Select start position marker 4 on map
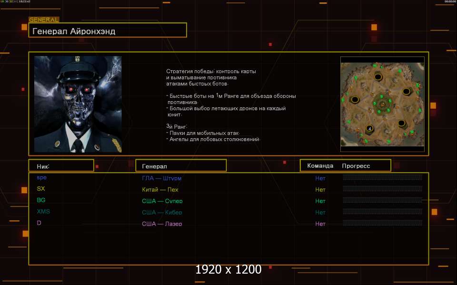Viewport: 457px width, 285px height. tap(369, 128)
